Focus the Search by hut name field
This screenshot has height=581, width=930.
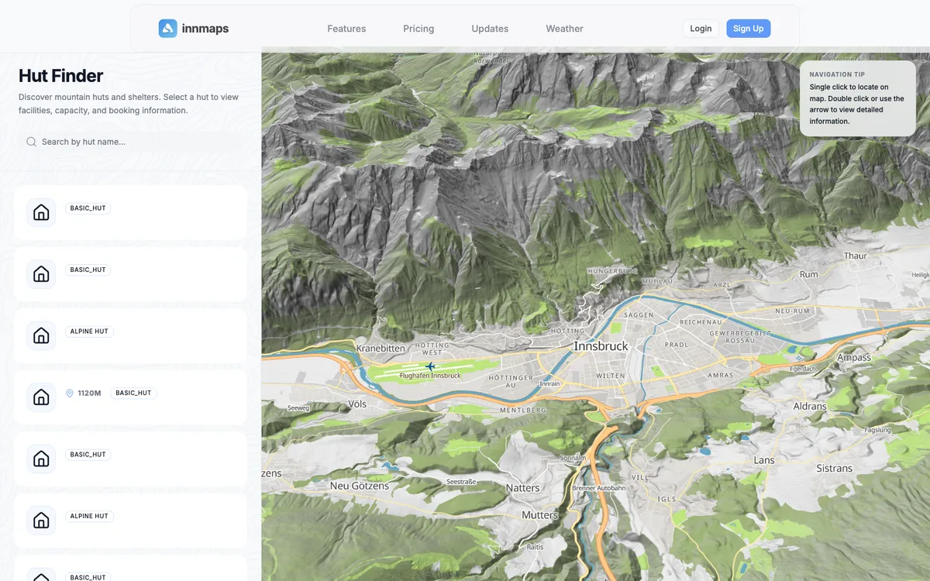pos(130,142)
